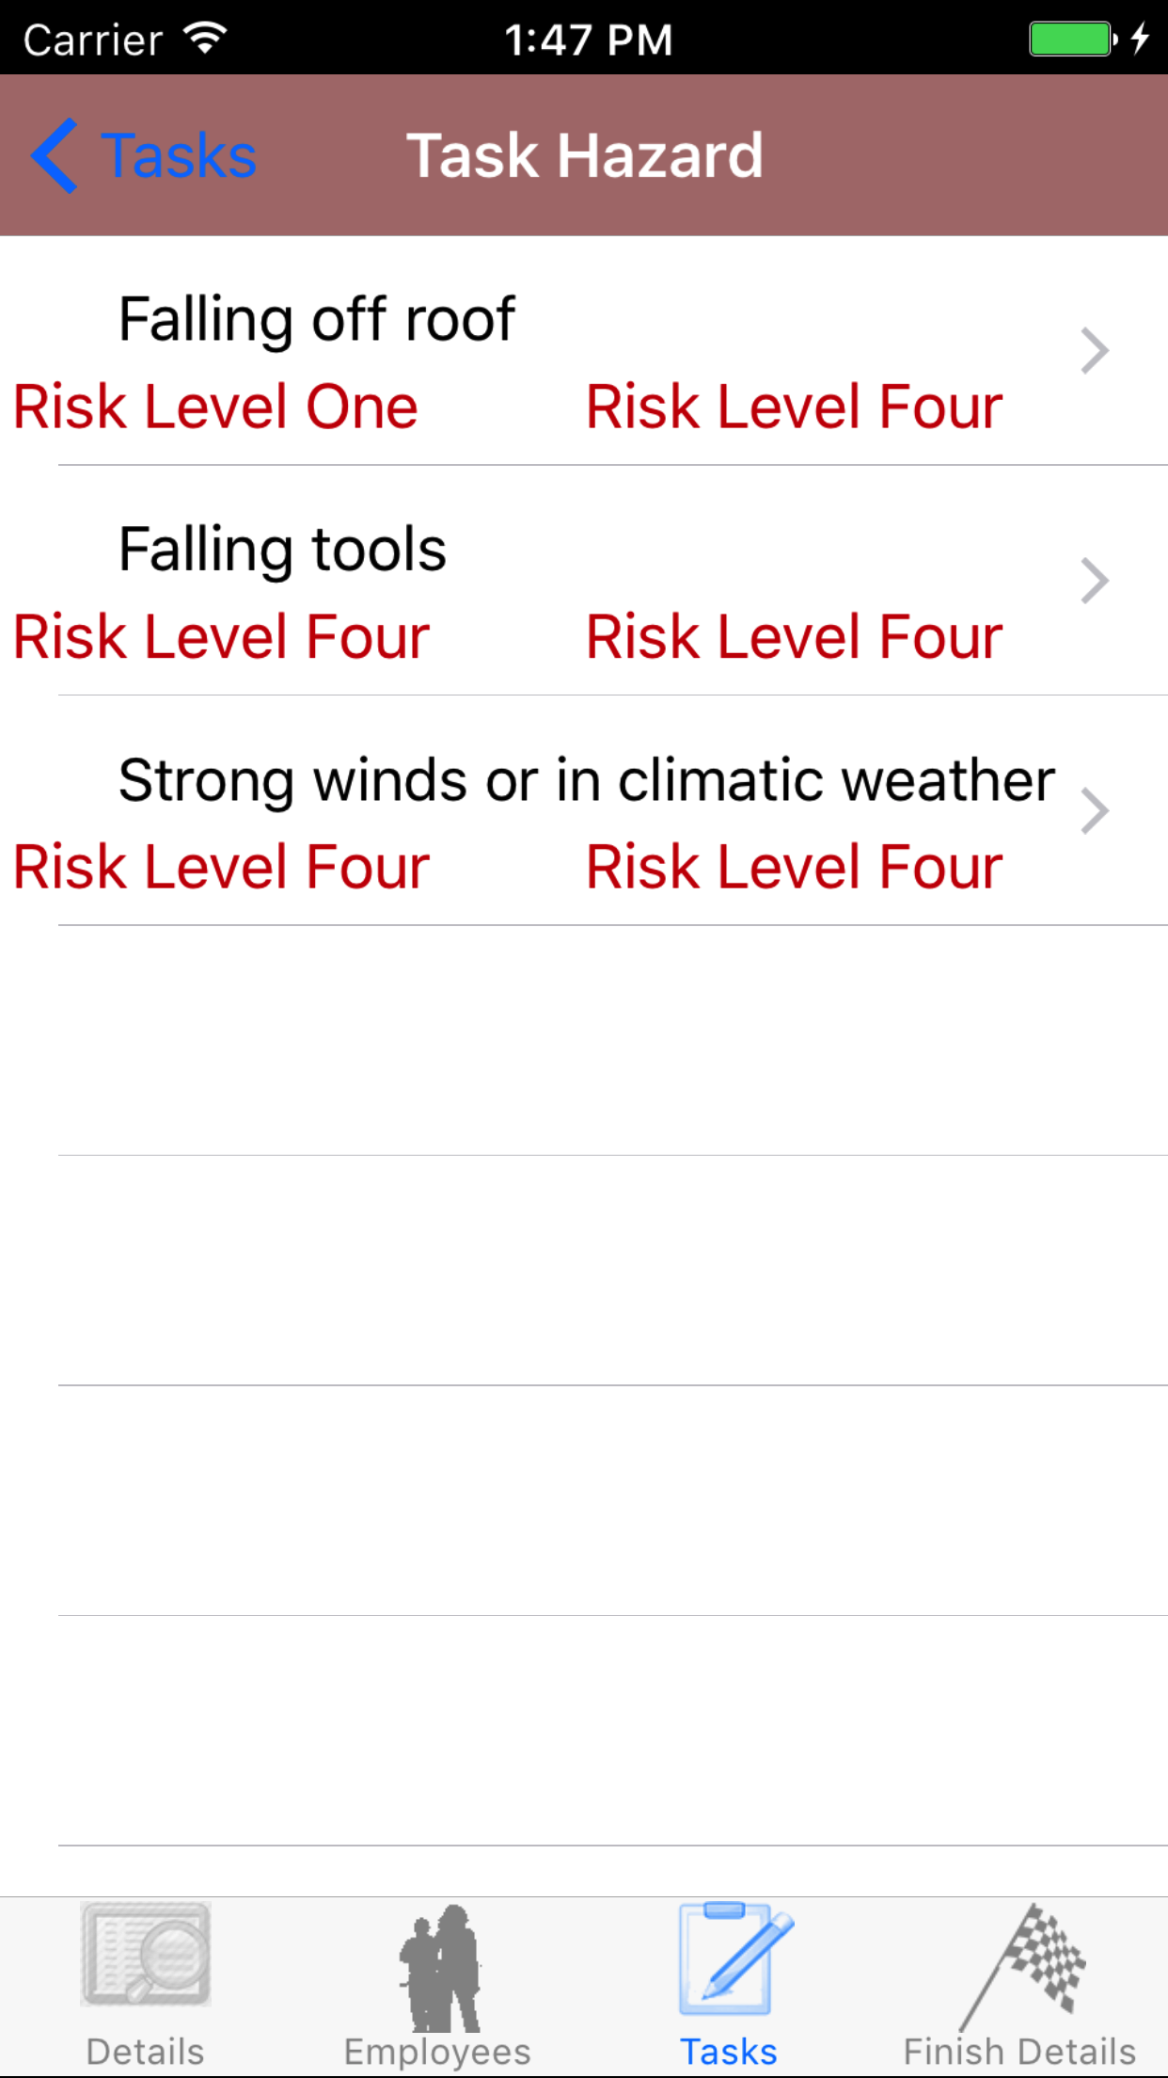Screen dimensions: 1168x2078
Task: Tap Risk Level One under Falling off roof
Action: [215, 407]
